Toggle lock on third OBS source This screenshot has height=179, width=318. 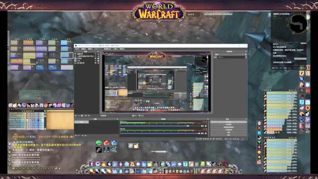click(98, 58)
